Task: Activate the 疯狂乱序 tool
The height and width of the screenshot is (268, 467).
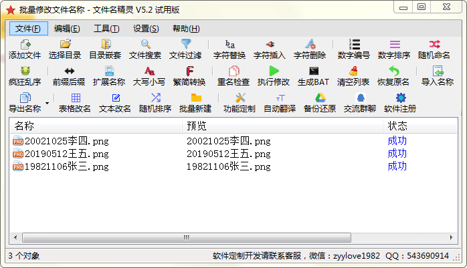Action: coord(25,71)
